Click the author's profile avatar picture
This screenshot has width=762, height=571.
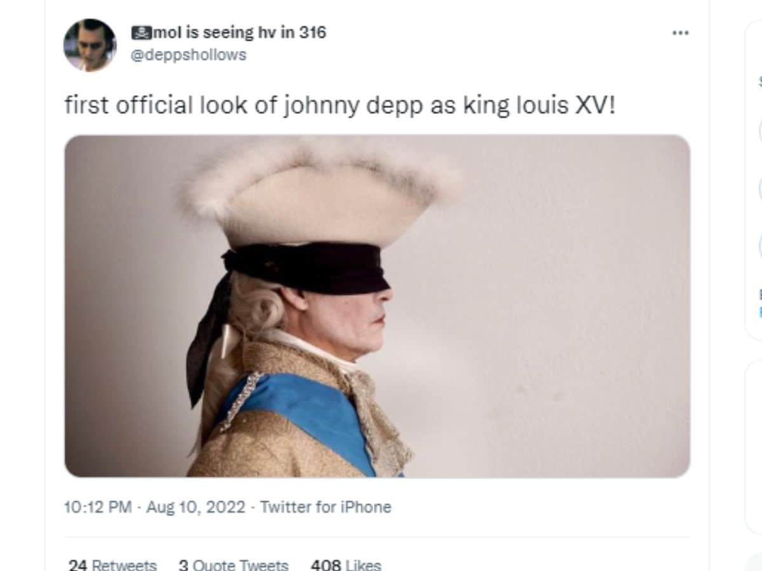[x=90, y=45]
